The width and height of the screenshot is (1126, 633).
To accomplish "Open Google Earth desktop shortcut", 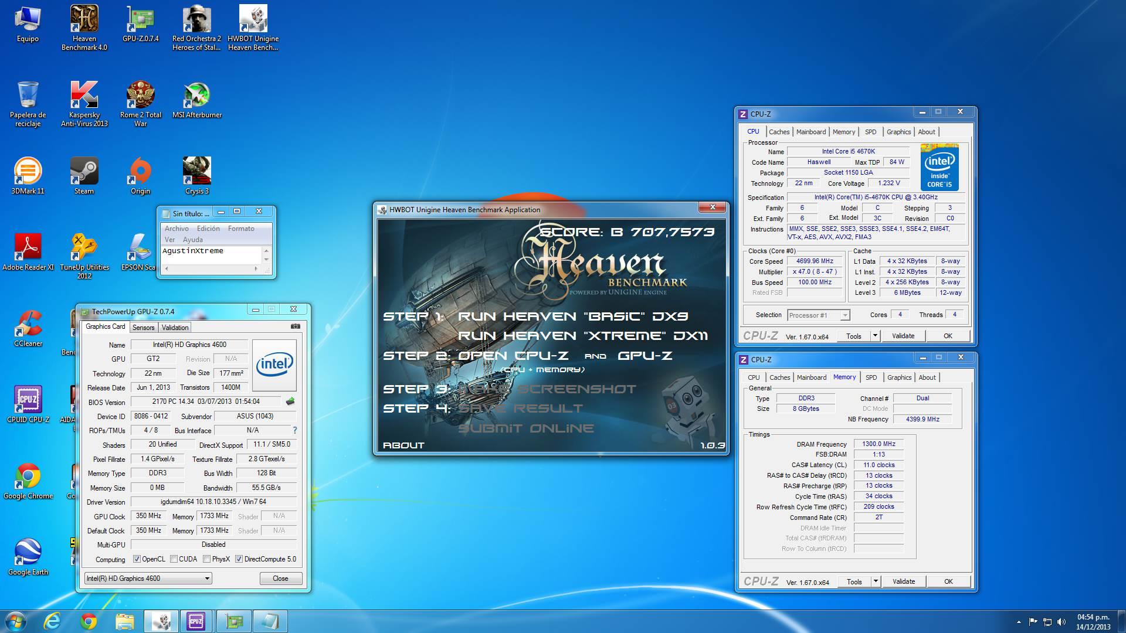I will 28,557.
